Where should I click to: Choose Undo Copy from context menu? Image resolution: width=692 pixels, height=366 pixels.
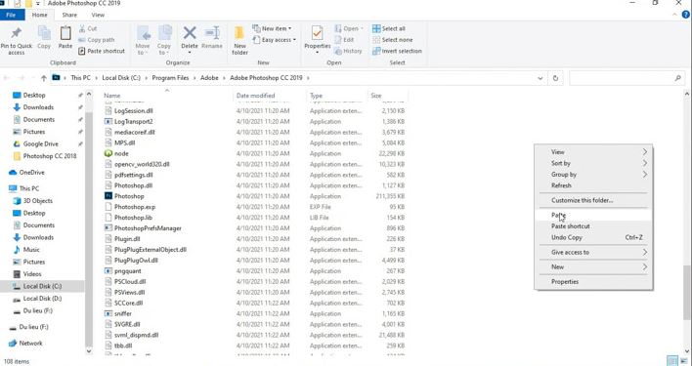click(593, 237)
